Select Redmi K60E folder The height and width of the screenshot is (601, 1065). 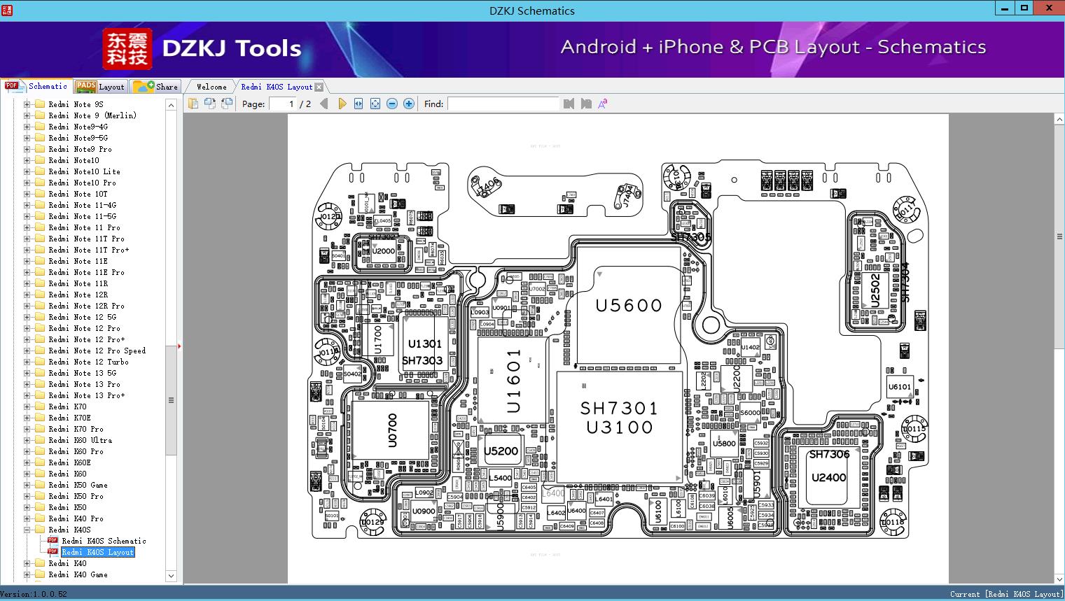tap(69, 462)
